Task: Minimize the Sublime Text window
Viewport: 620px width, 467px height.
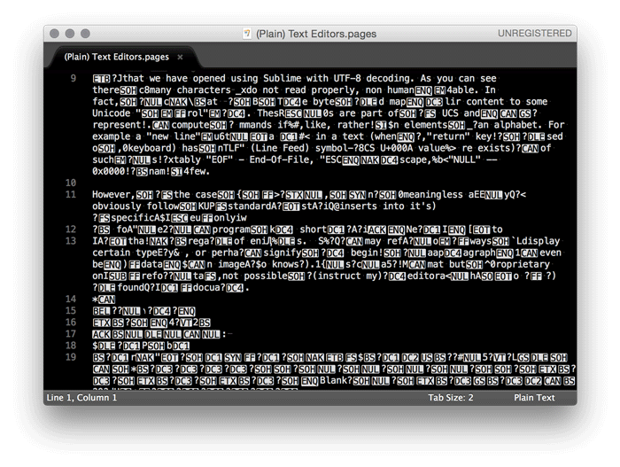Action: pos(70,34)
